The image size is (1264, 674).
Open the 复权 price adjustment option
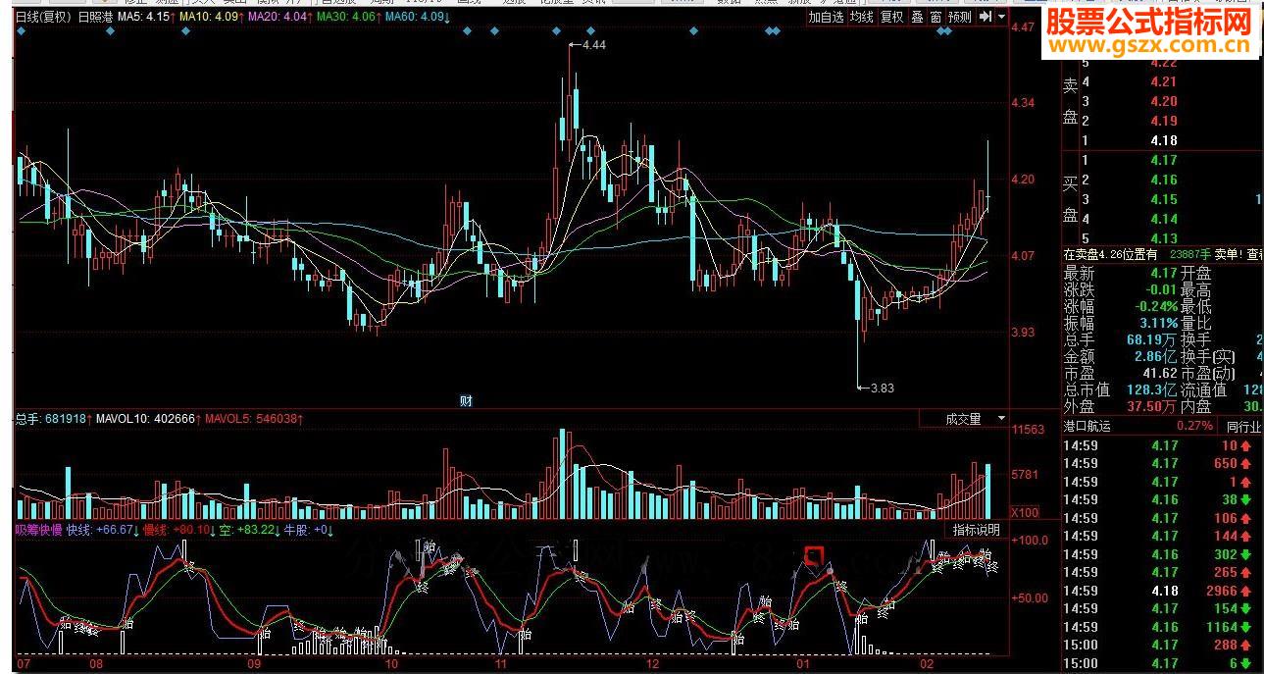[x=891, y=17]
